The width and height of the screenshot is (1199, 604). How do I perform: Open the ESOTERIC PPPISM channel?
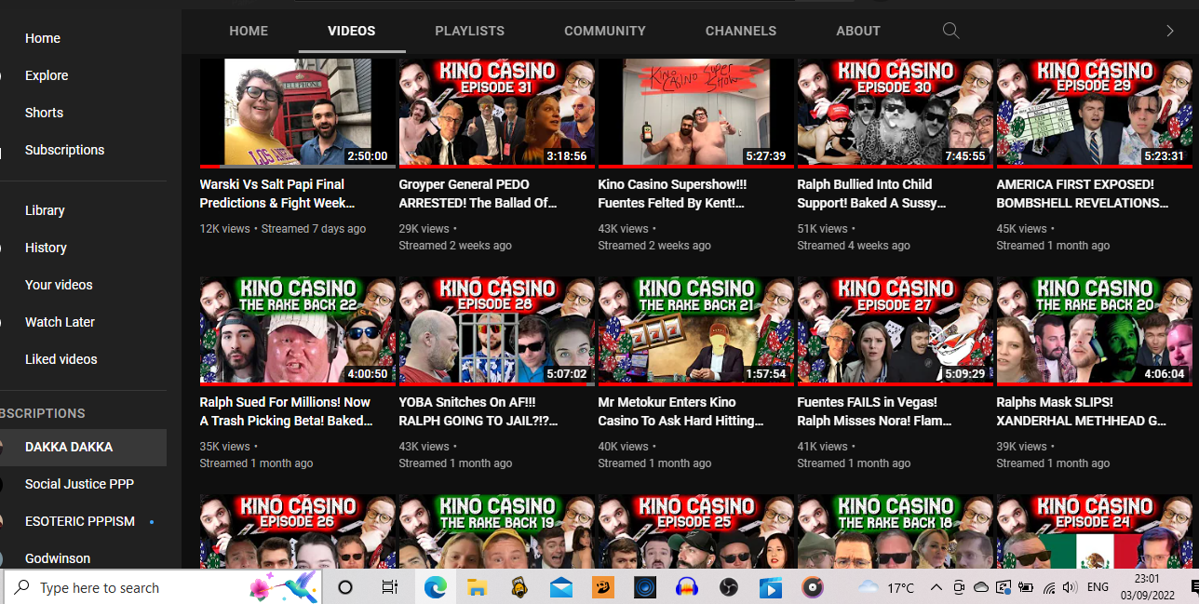point(81,521)
